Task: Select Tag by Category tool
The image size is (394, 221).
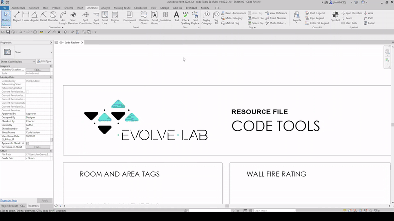Action: (206, 18)
